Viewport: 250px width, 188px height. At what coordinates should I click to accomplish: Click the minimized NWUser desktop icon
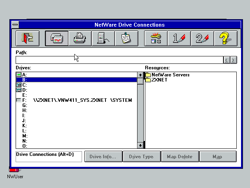(x=15, y=174)
